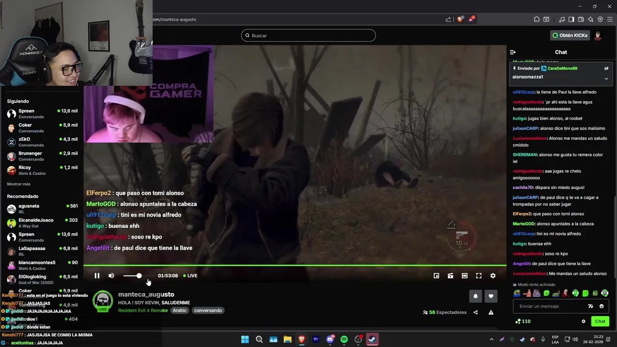Image resolution: width=617 pixels, height=347 pixels.
Task: Insert the Pepe frog emote from quick row
Action: click(x=517, y=293)
